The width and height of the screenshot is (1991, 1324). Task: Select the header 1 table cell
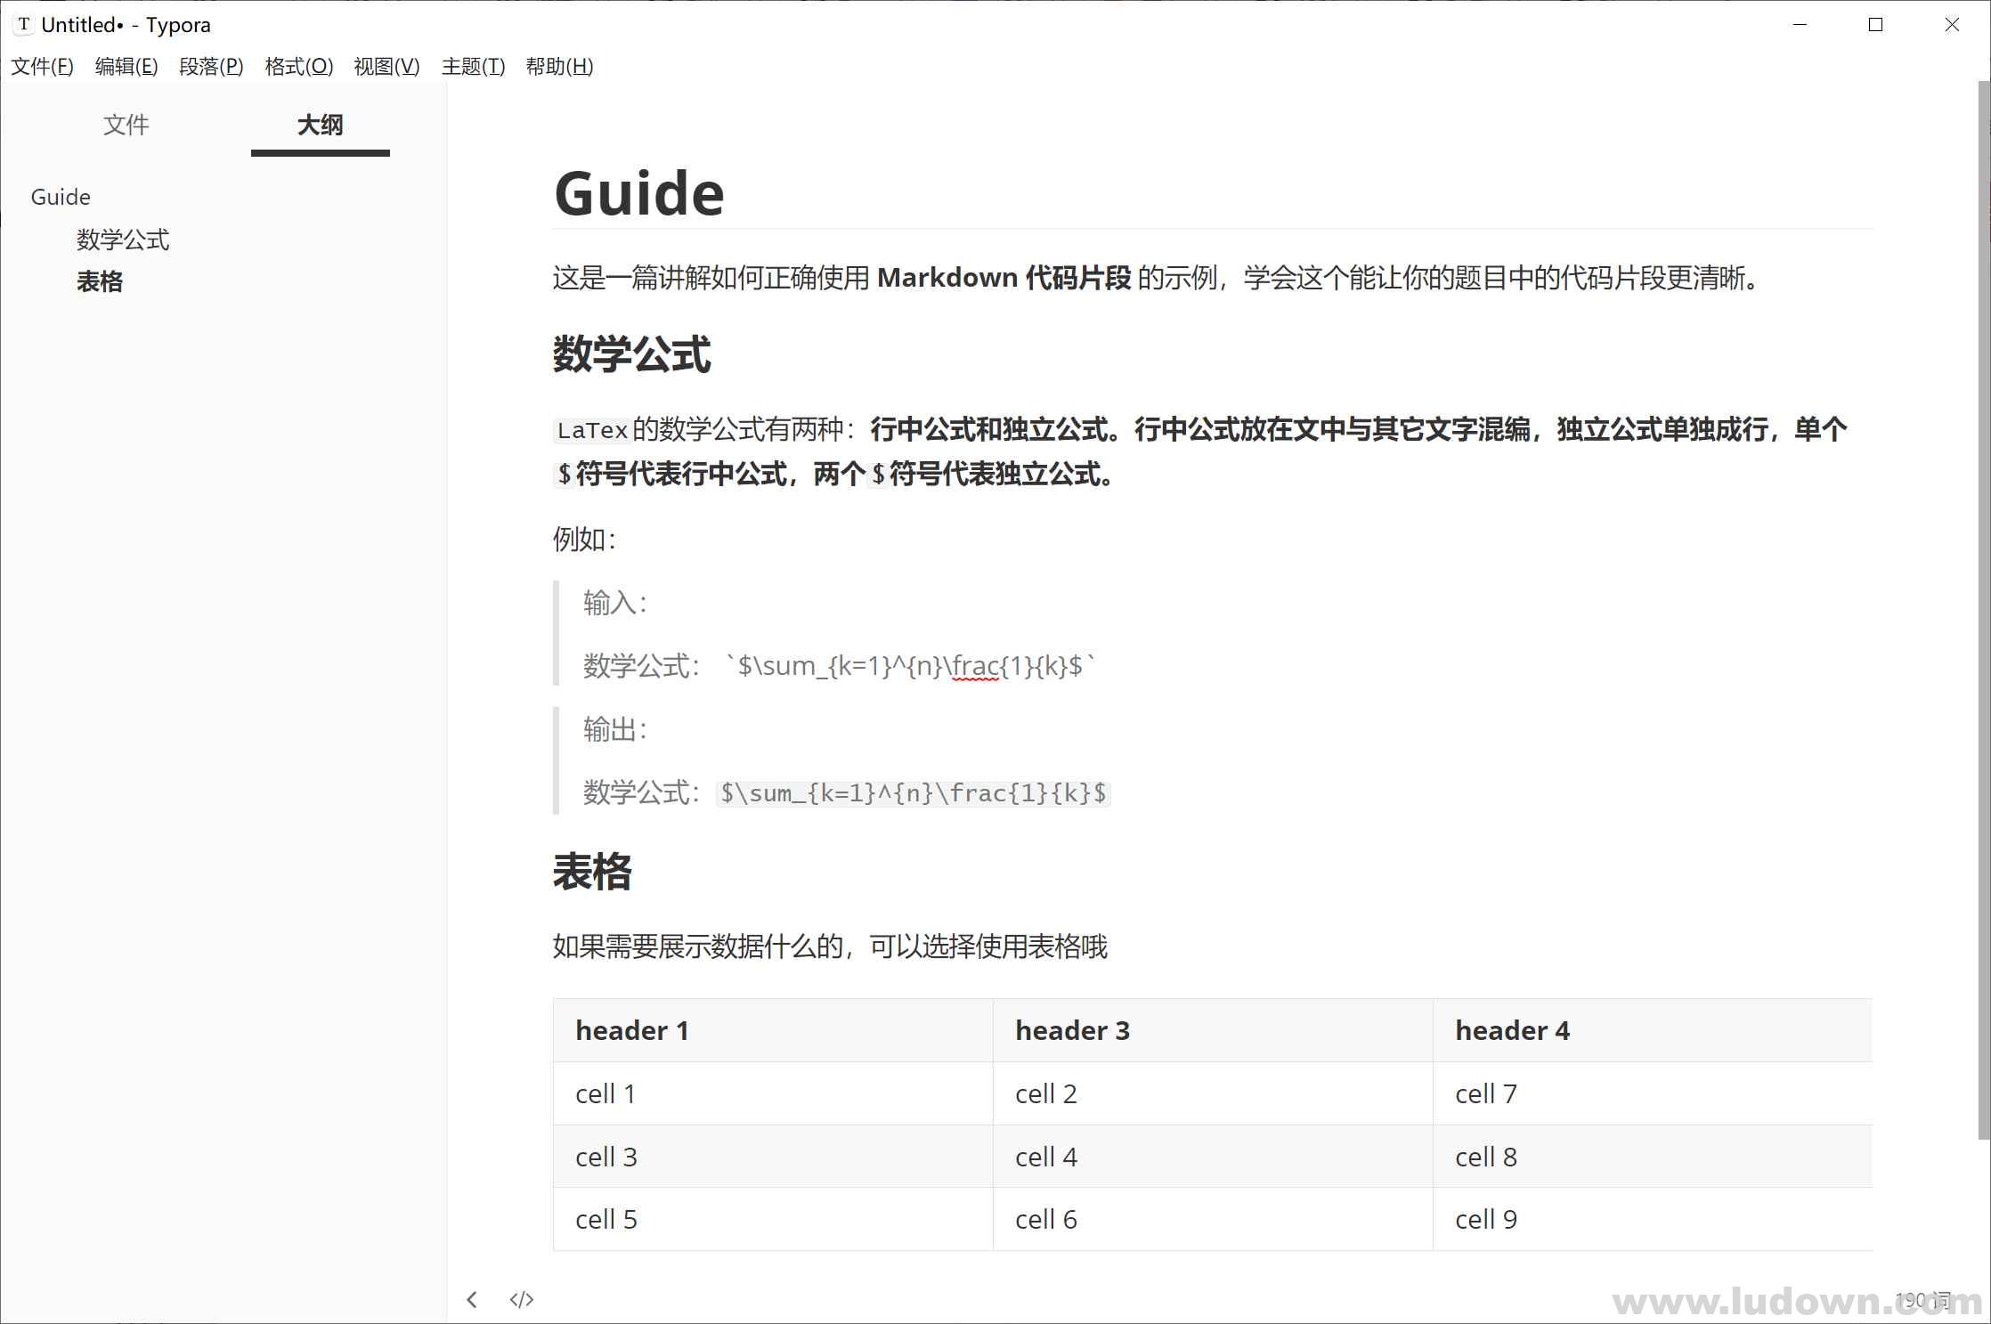pyautogui.click(x=773, y=1030)
